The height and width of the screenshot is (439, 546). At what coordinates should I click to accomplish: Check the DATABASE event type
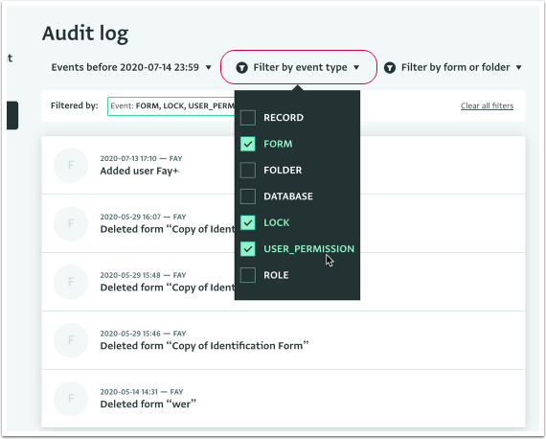point(248,196)
